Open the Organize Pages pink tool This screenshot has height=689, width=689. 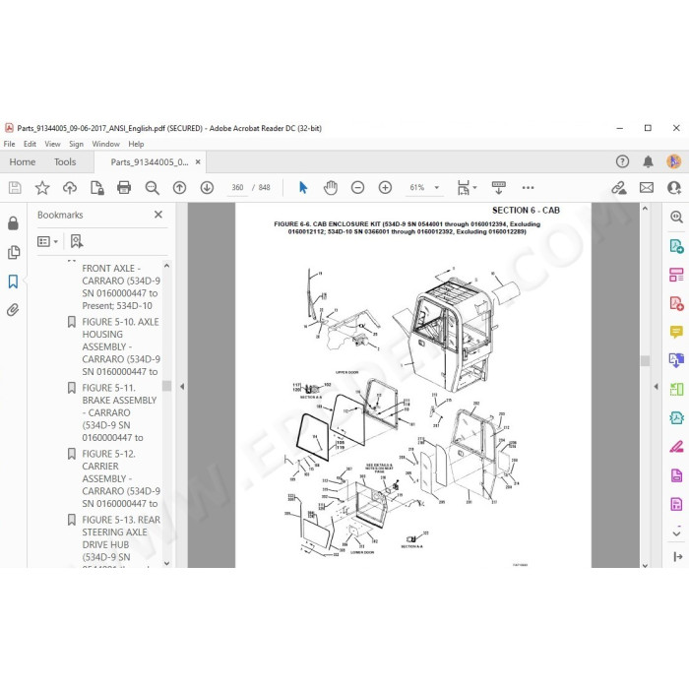coord(676,275)
